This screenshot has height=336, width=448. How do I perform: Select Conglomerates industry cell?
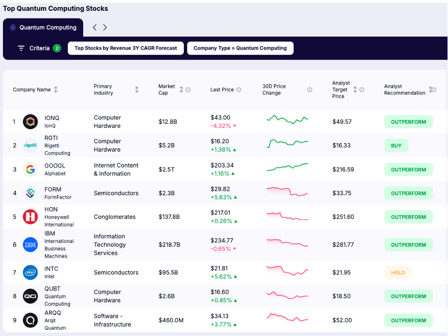click(114, 217)
